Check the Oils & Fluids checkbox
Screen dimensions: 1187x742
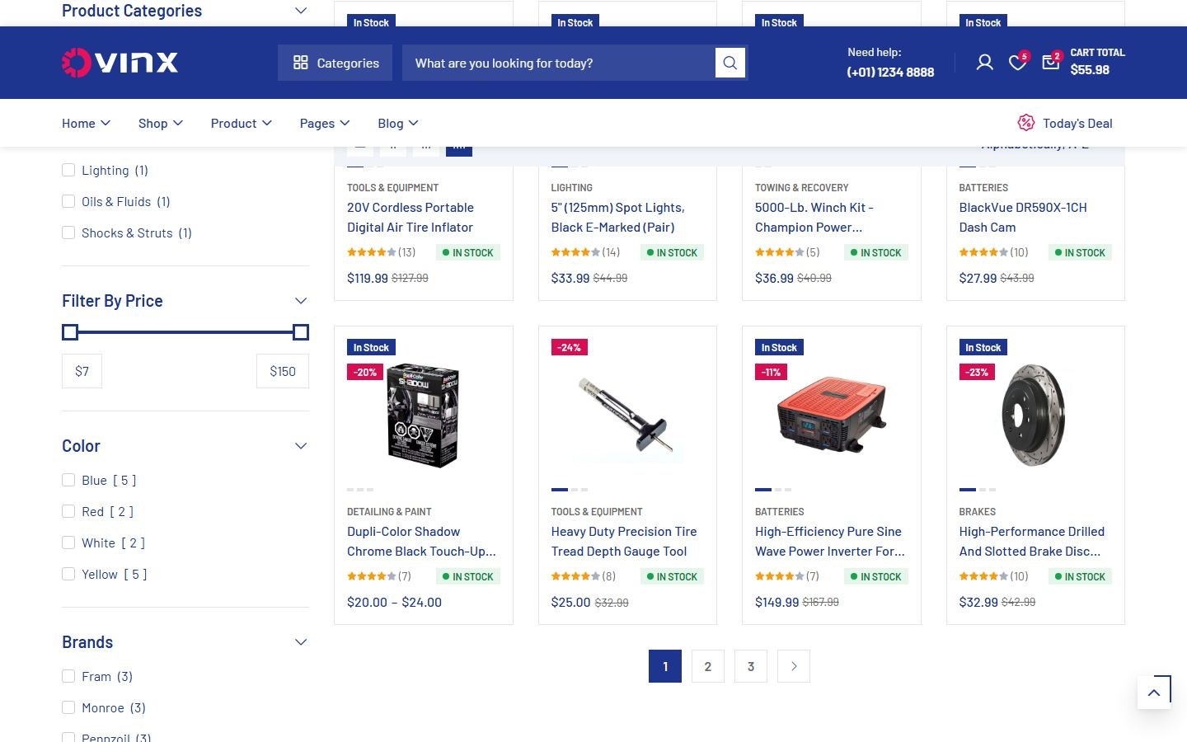68,201
